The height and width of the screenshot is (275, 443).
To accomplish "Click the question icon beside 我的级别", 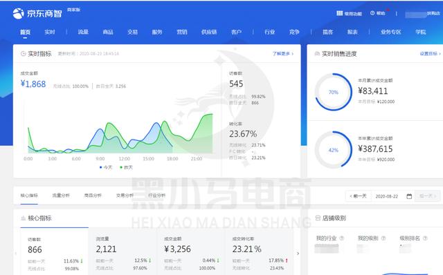I will point(383,238).
